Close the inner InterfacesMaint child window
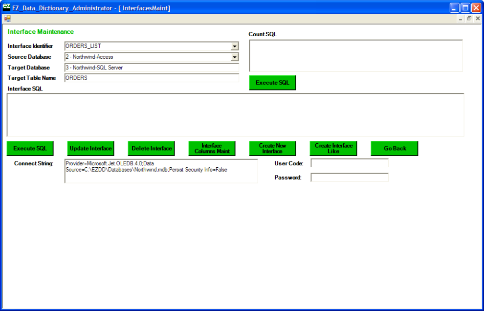Image resolution: width=484 pixels, height=311 pixels. coord(478,19)
